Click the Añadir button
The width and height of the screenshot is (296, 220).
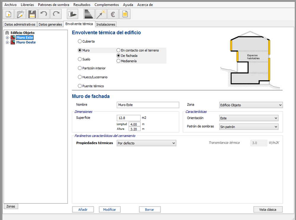83,209
